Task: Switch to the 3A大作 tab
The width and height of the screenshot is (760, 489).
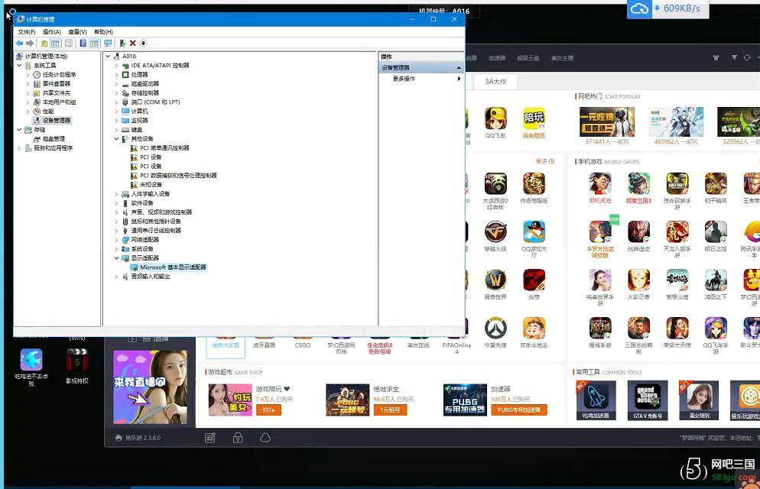Action: pos(495,81)
